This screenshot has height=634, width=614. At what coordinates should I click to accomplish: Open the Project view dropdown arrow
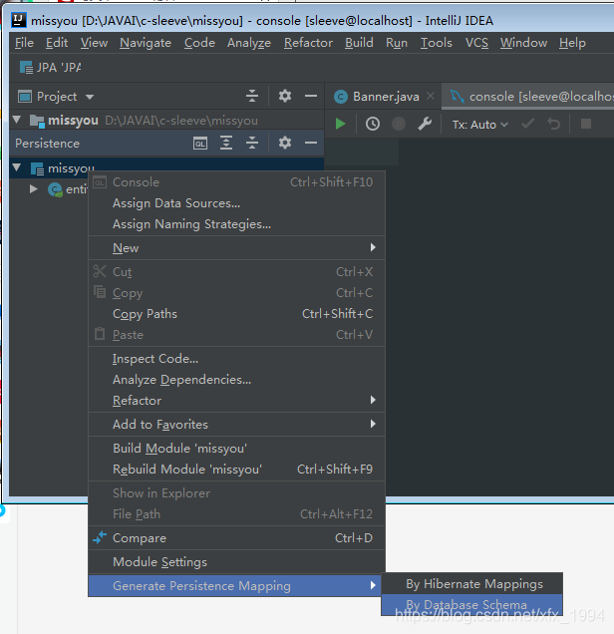(90, 97)
